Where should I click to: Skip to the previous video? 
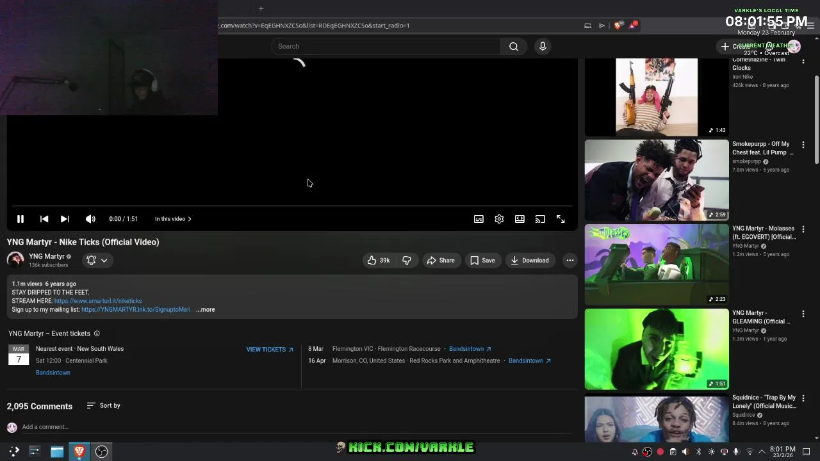coord(44,219)
